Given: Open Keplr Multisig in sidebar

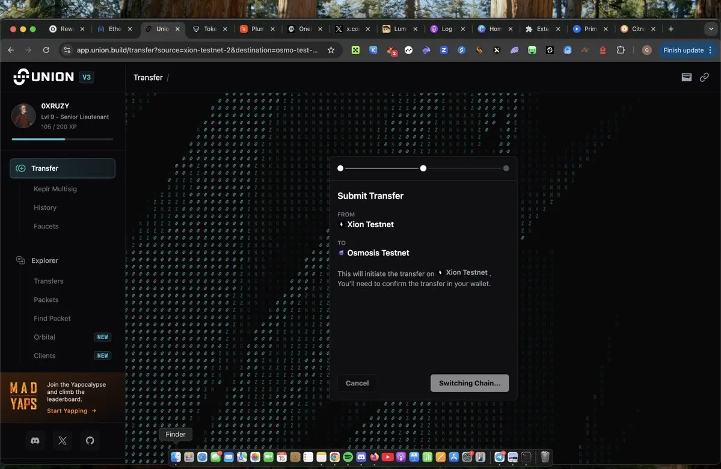Looking at the screenshot, I should click(55, 189).
